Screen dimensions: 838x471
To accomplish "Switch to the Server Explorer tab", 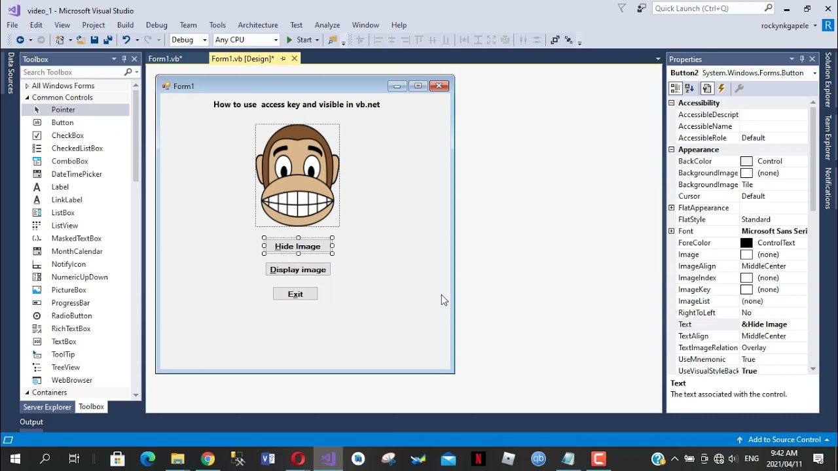I will click(x=47, y=407).
